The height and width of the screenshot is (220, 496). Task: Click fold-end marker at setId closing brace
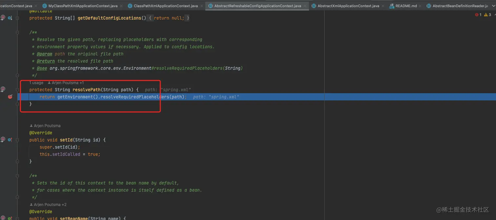pyautogui.click(x=17, y=161)
